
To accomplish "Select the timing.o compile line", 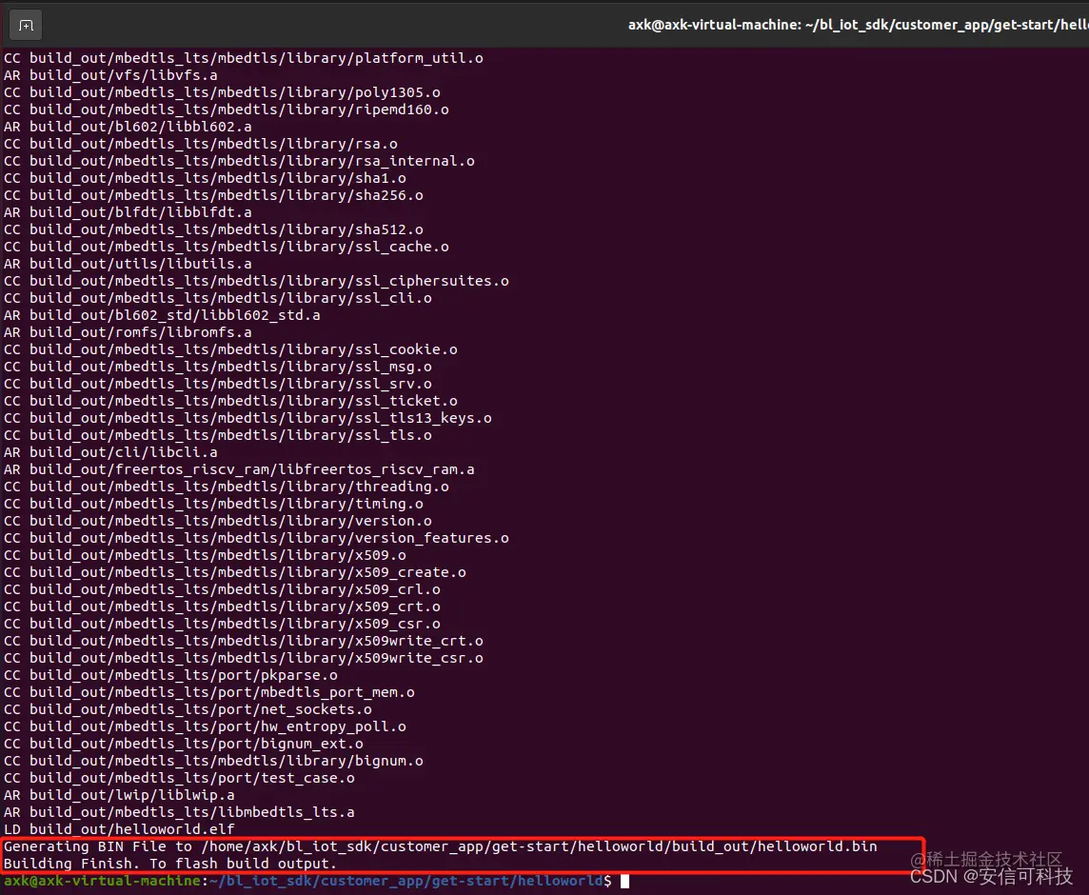I will 213,504.
